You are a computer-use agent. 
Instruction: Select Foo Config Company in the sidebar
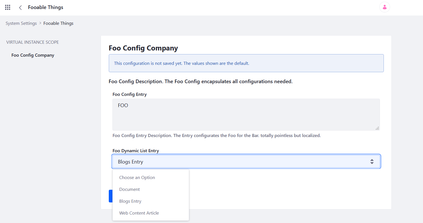pos(33,55)
